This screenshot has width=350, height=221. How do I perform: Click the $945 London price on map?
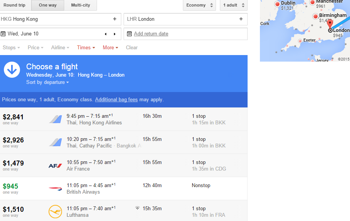pos(338,35)
